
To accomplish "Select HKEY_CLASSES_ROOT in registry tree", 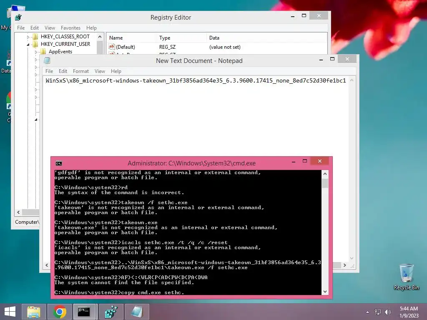I will click(65, 37).
